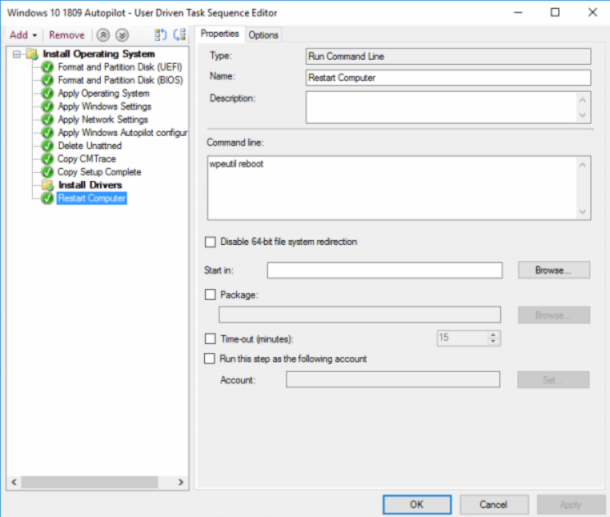Screen dimensions: 610x517
Task: Click the OK button
Action: point(417,504)
